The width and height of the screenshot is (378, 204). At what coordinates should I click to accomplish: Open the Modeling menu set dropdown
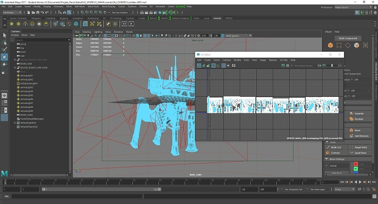(12, 12)
